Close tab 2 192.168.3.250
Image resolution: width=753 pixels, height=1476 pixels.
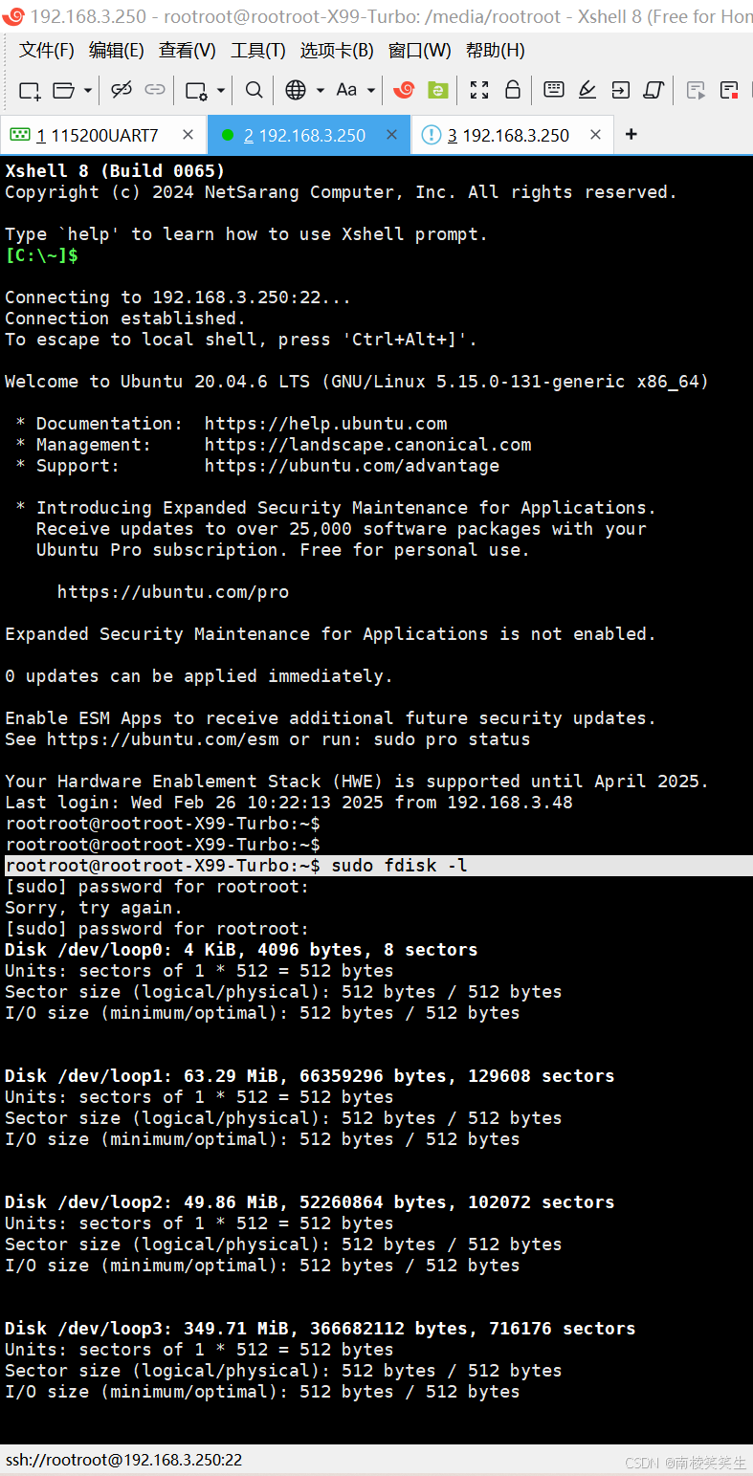click(391, 135)
